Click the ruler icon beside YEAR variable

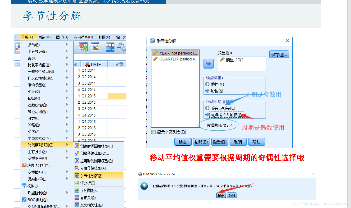click(x=155, y=53)
